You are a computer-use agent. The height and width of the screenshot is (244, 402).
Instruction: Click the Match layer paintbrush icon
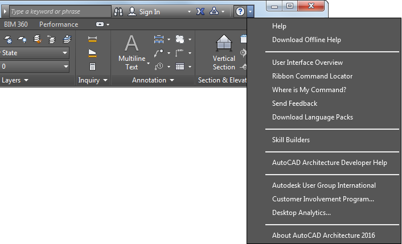click(x=38, y=39)
